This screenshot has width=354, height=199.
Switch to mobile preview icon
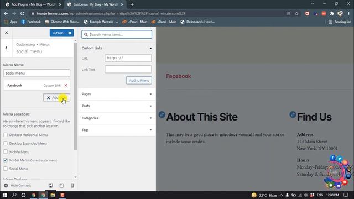[72, 186]
